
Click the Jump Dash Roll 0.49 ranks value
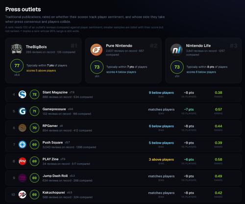pyautogui.click(x=219, y=176)
